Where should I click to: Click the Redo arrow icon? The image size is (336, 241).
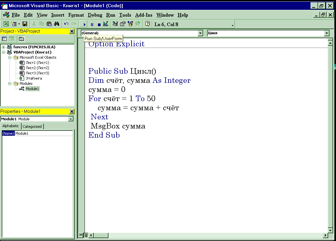[x=74, y=24]
